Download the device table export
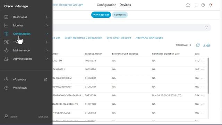 204,45
